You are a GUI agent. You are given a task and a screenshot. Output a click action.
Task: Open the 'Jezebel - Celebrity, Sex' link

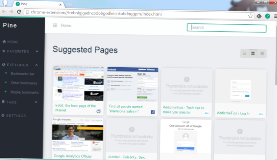tap(126, 157)
